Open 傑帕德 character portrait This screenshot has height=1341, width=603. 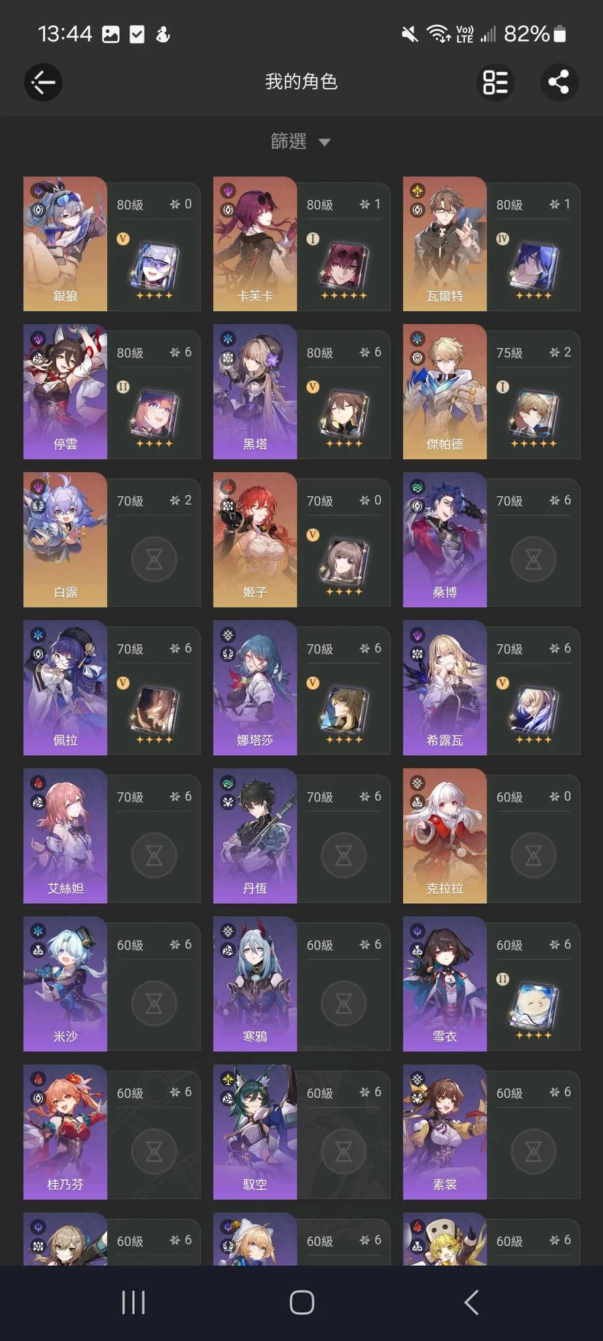444,392
